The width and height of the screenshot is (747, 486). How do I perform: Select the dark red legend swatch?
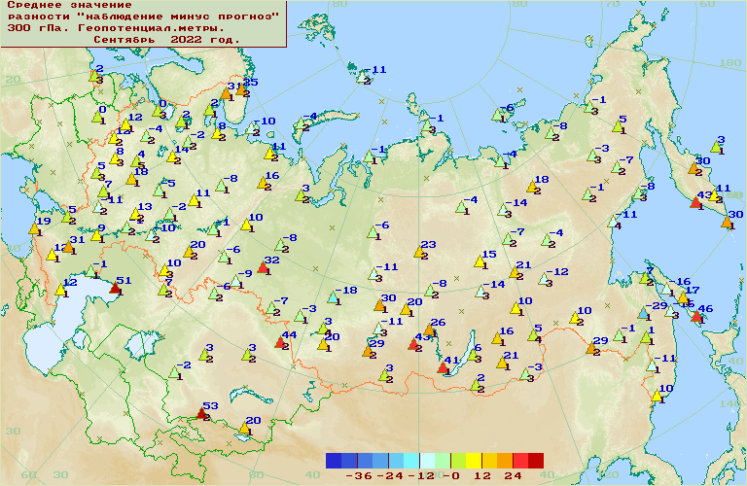coord(536,461)
